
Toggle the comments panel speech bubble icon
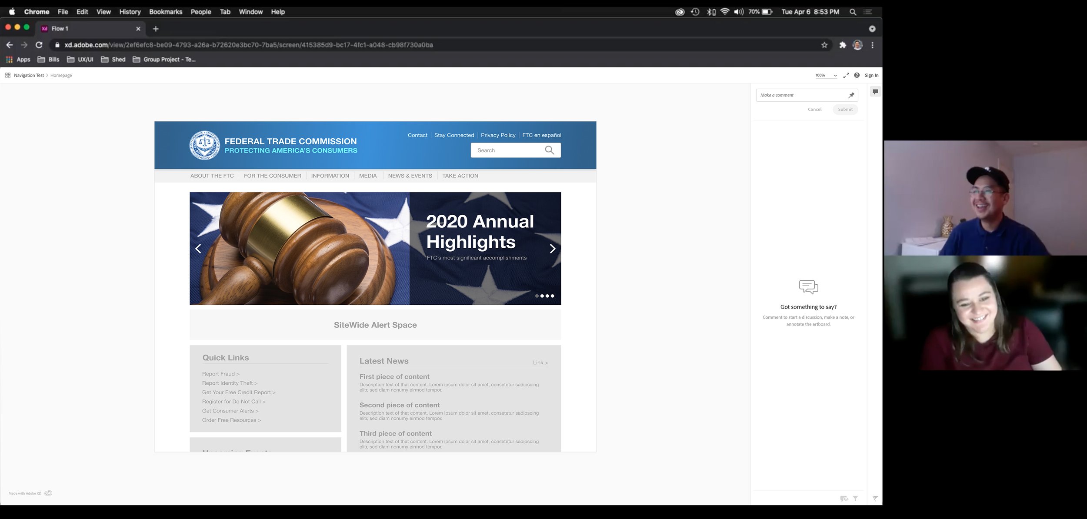point(875,91)
